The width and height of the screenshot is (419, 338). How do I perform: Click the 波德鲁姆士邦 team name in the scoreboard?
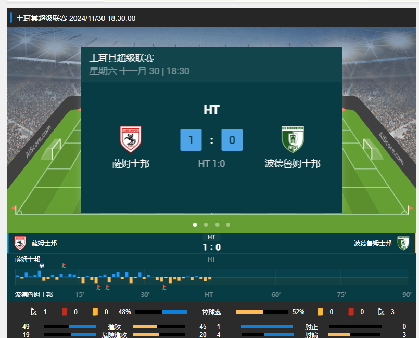pyautogui.click(x=293, y=164)
